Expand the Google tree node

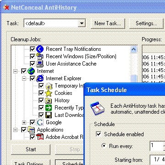24,122
